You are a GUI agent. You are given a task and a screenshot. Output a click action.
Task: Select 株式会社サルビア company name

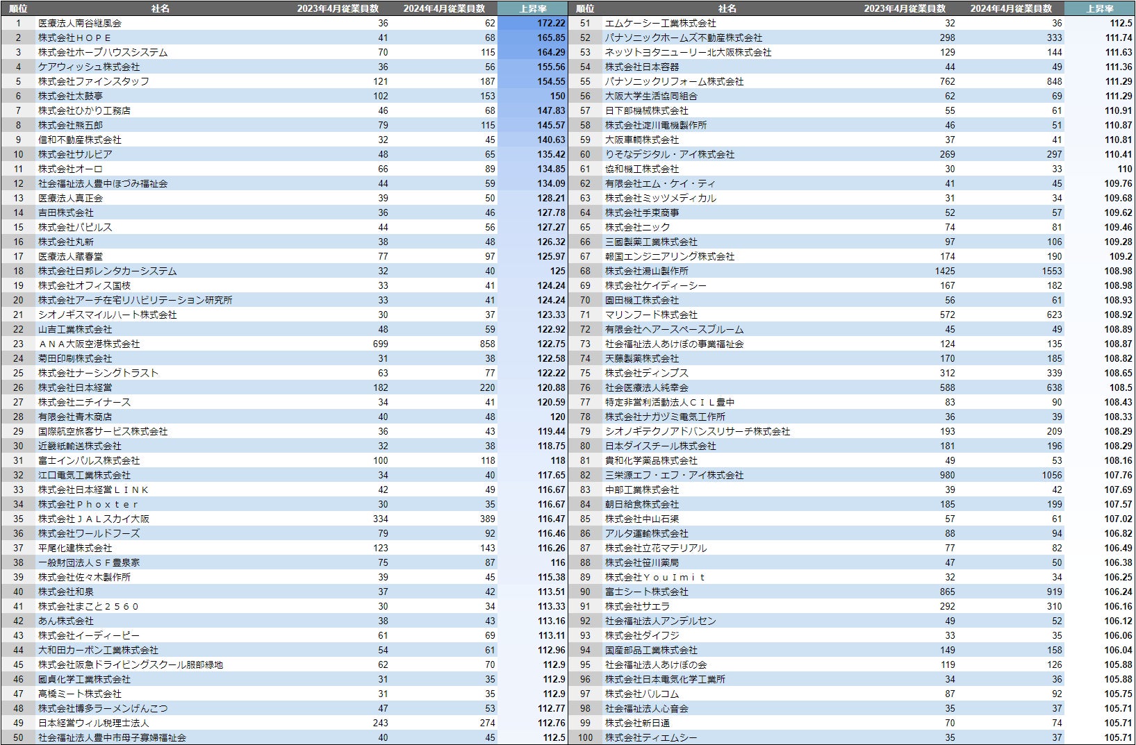click(x=75, y=154)
